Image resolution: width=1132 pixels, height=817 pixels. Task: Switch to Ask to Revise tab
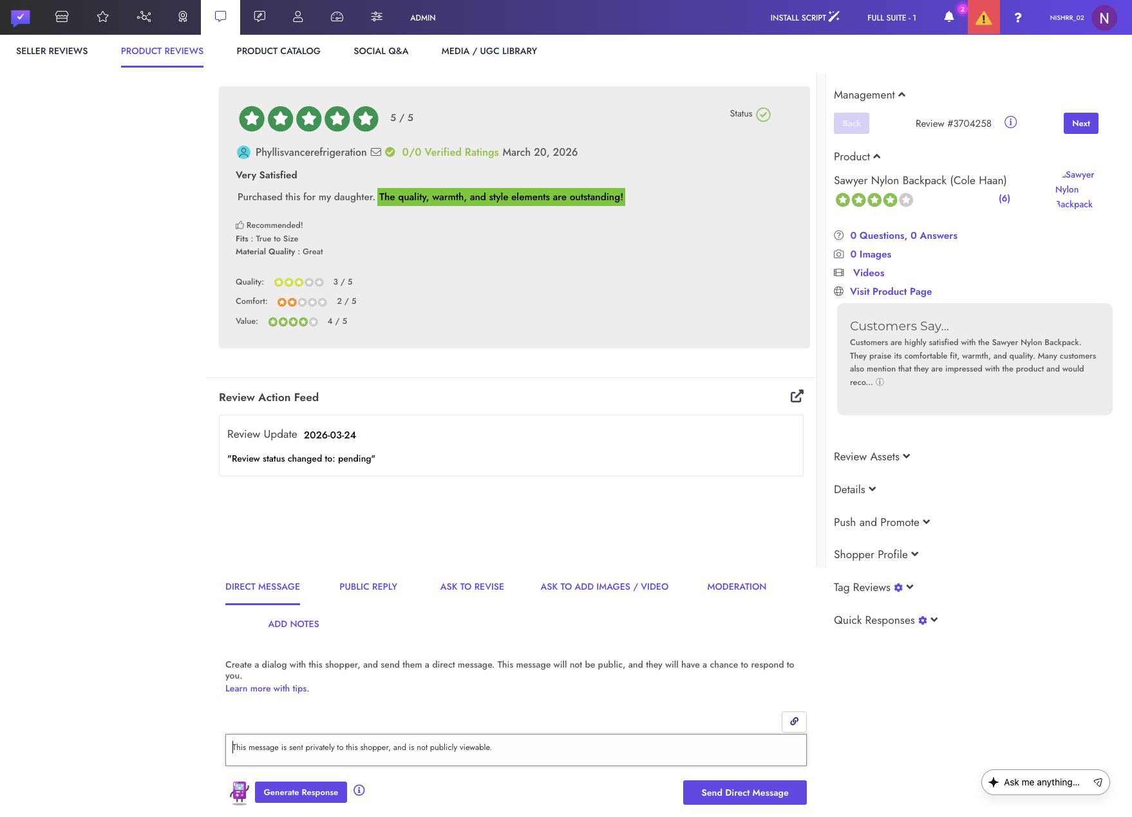(472, 587)
